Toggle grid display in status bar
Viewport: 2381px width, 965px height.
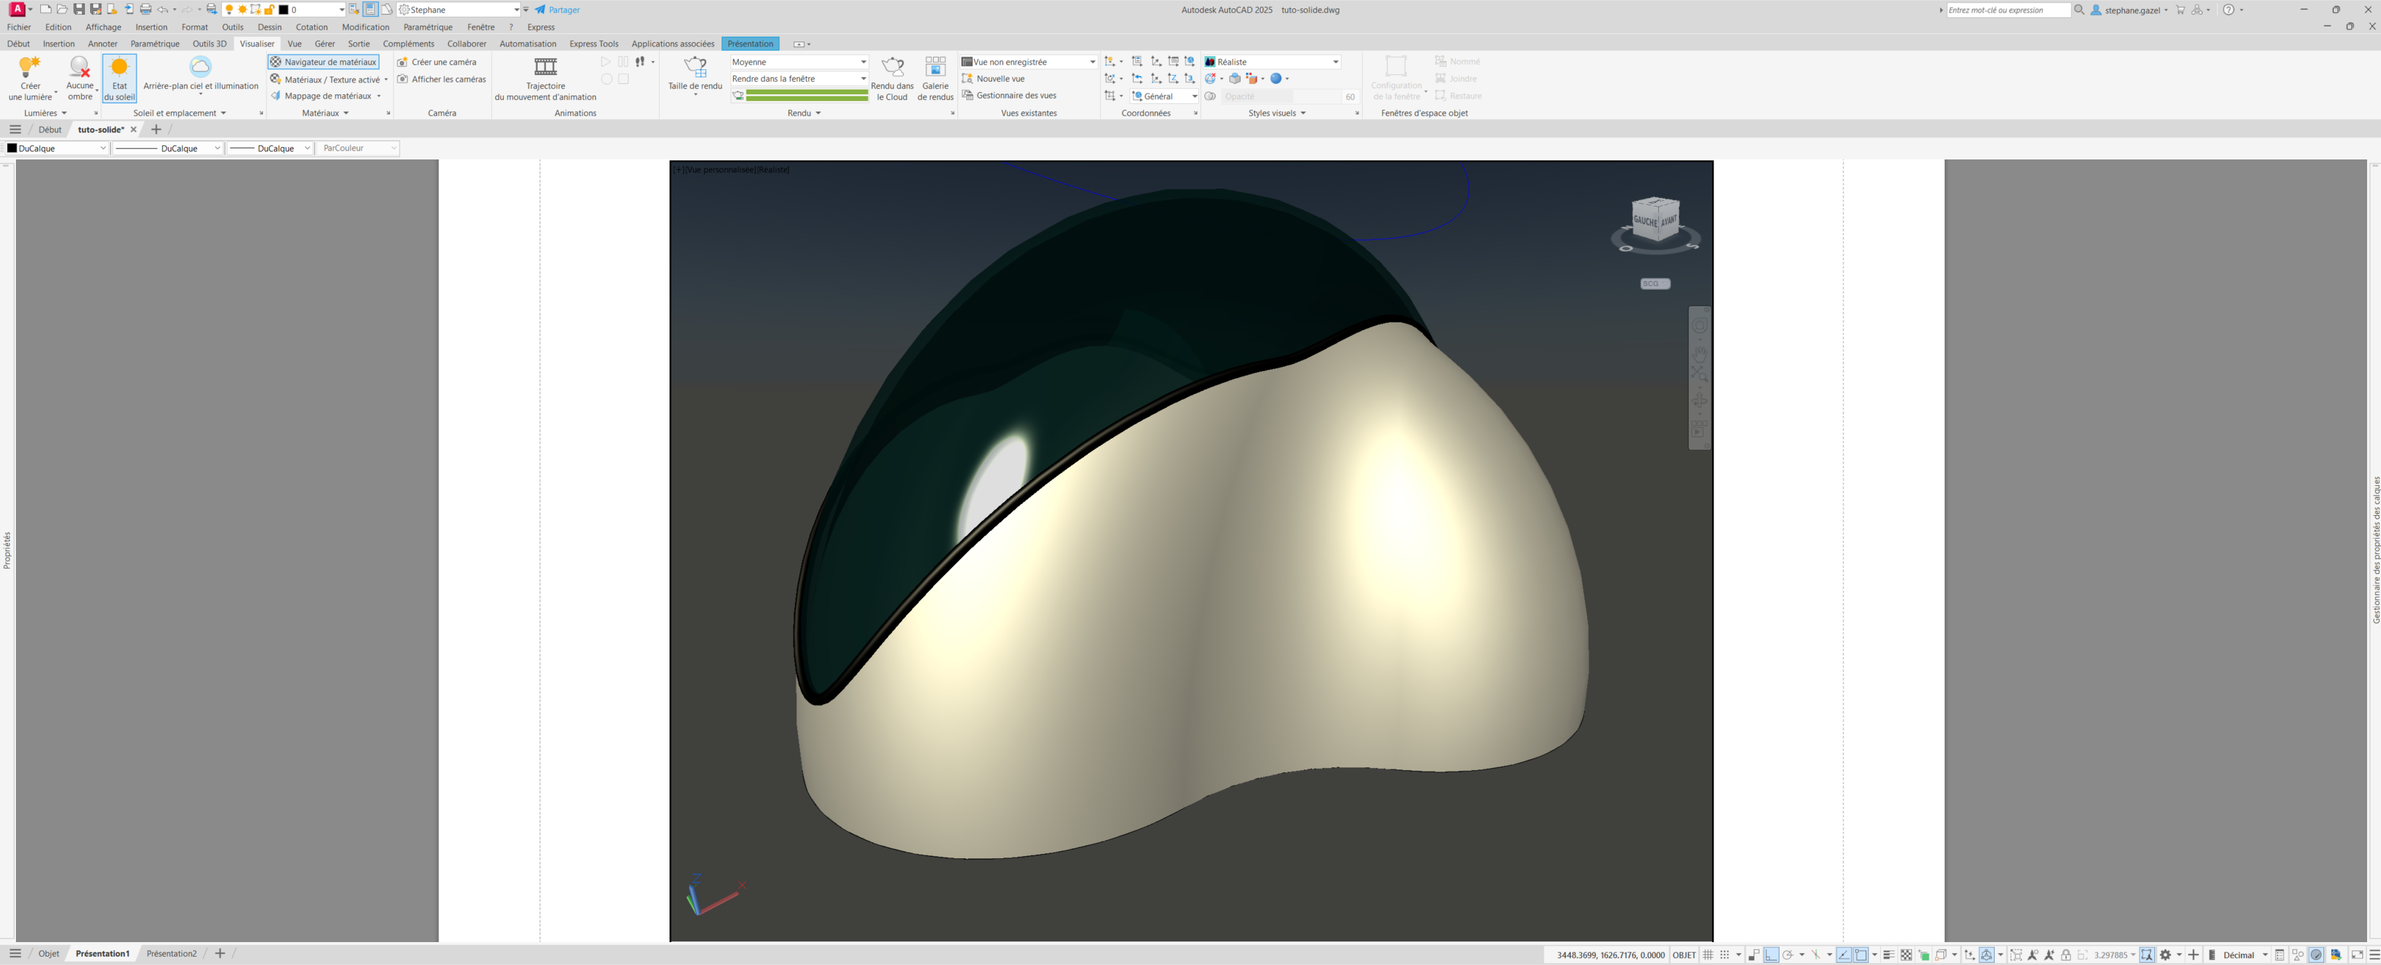pos(1708,955)
